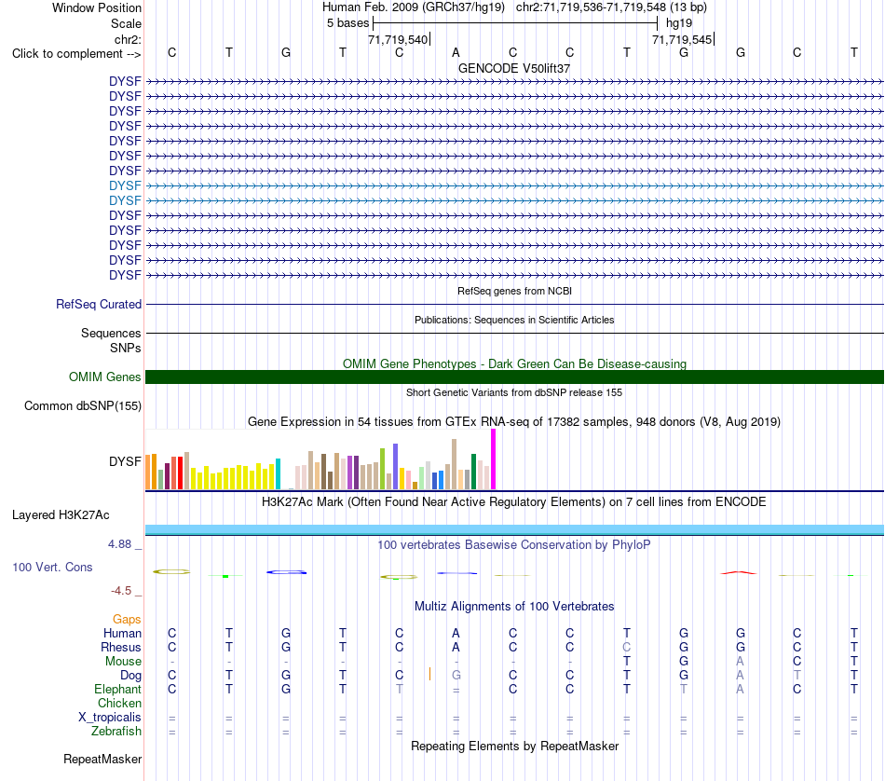Select the Human species label
The image size is (885, 781).
pyautogui.click(x=122, y=633)
